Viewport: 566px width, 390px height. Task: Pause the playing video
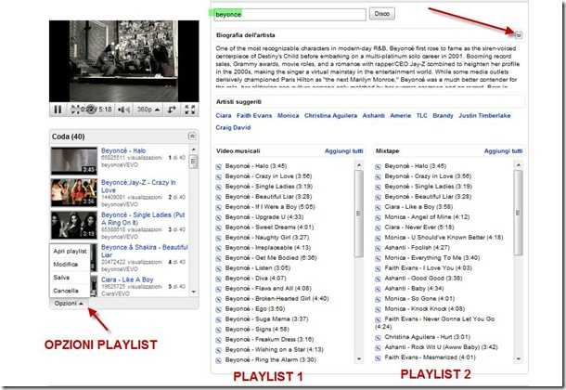[x=58, y=109]
